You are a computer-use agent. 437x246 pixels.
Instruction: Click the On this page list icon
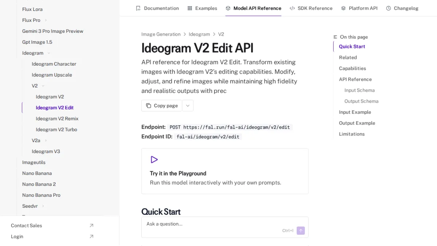click(335, 37)
